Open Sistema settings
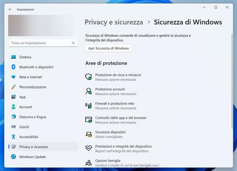Image resolution: width=237 pixels, height=171 pixels. (x=43, y=57)
